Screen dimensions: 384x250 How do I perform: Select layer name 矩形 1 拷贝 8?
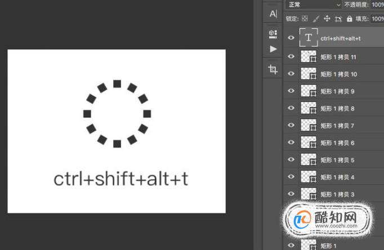coord(337,109)
